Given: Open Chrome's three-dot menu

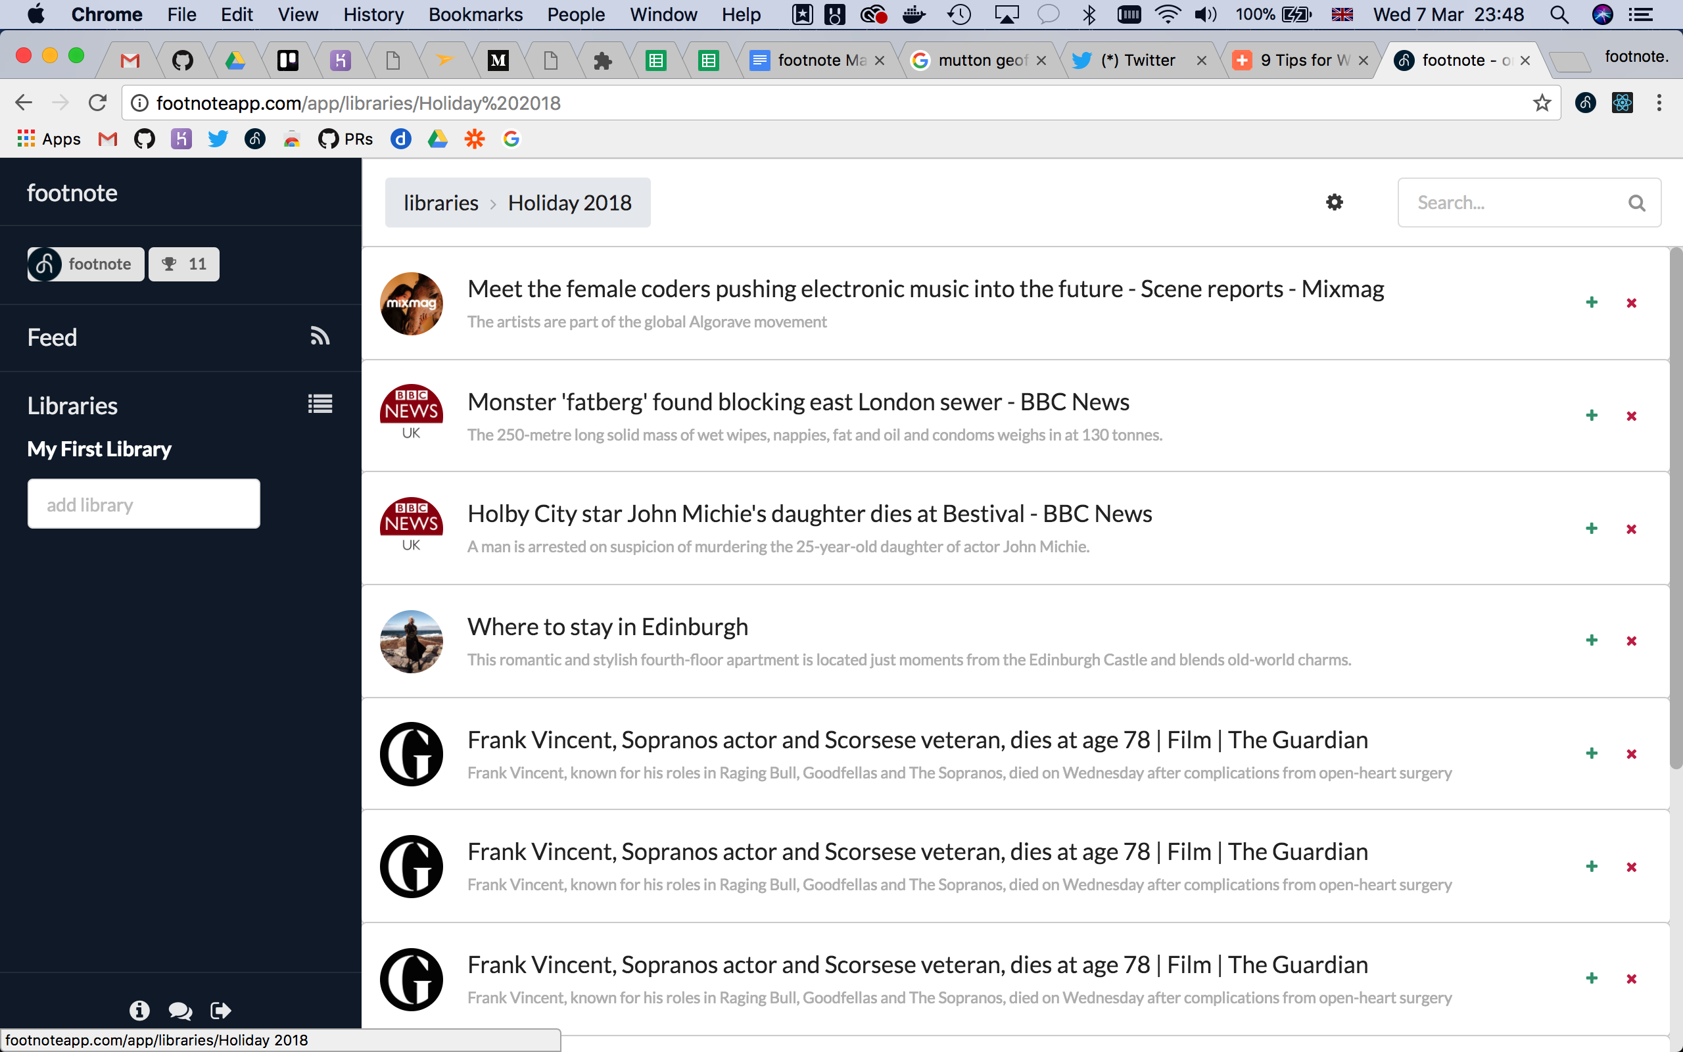Looking at the screenshot, I should [x=1659, y=103].
